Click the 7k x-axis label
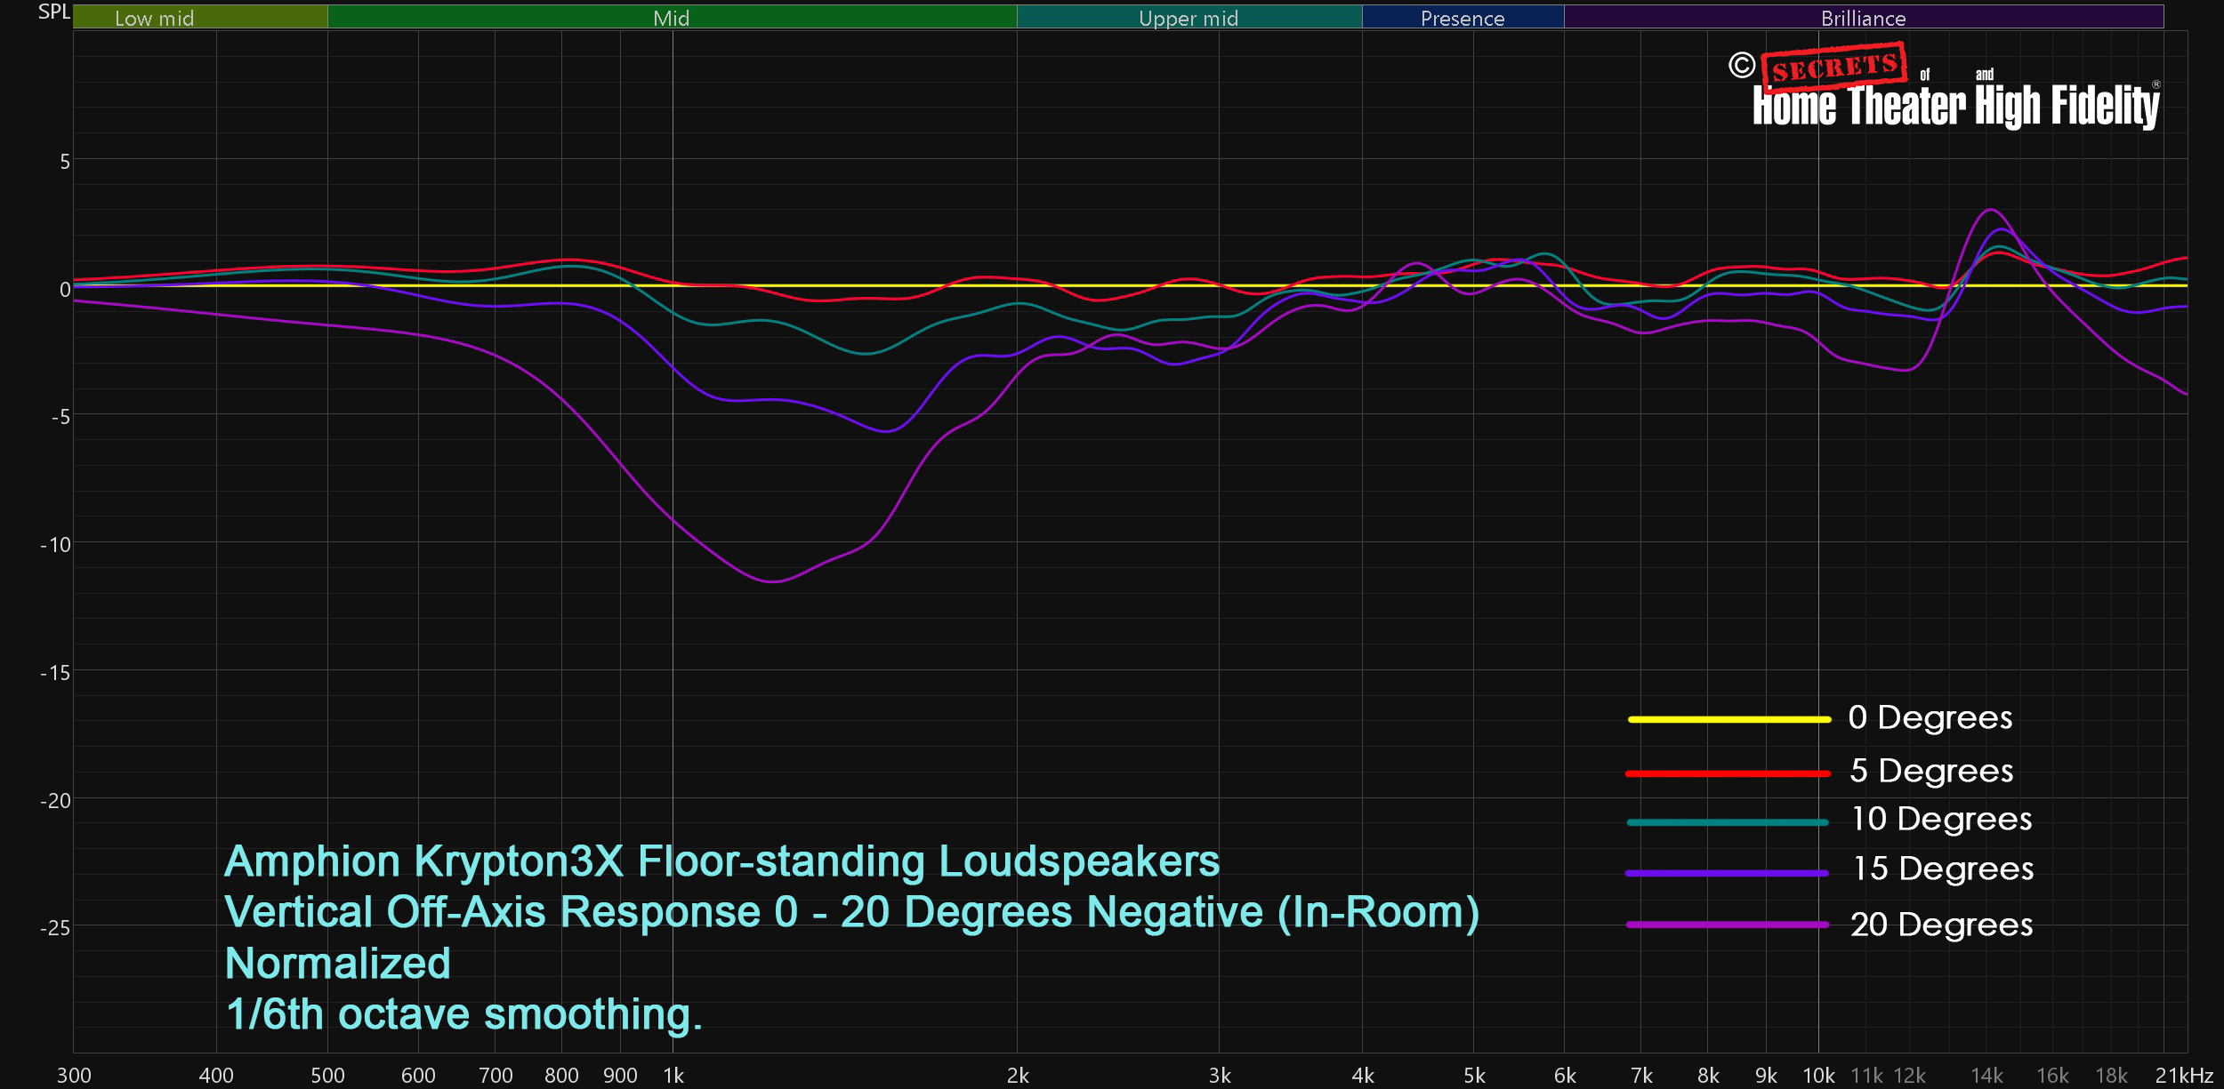 click(1641, 1076)
